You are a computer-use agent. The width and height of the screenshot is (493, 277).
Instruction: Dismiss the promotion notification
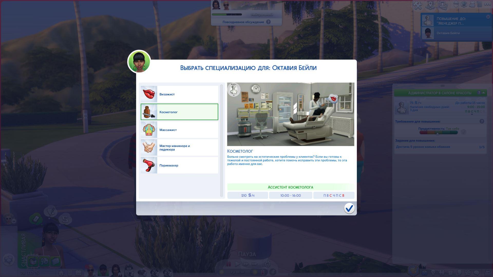pyautogui.click(x=488, y=17)
